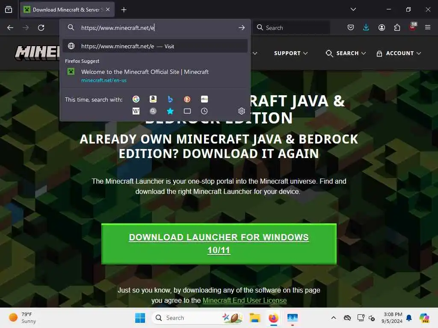Search this time with Amazon
This screenshot has width=438, height=328.
153,99
